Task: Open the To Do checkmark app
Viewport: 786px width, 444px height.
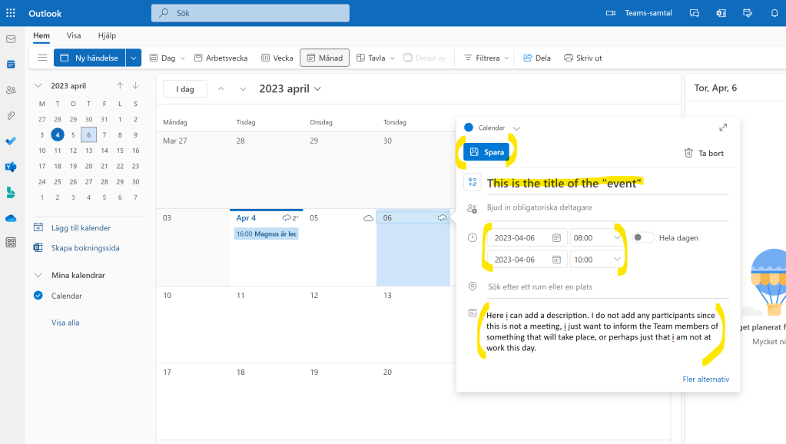Action: pyautogui.click(x=11, y=141)
